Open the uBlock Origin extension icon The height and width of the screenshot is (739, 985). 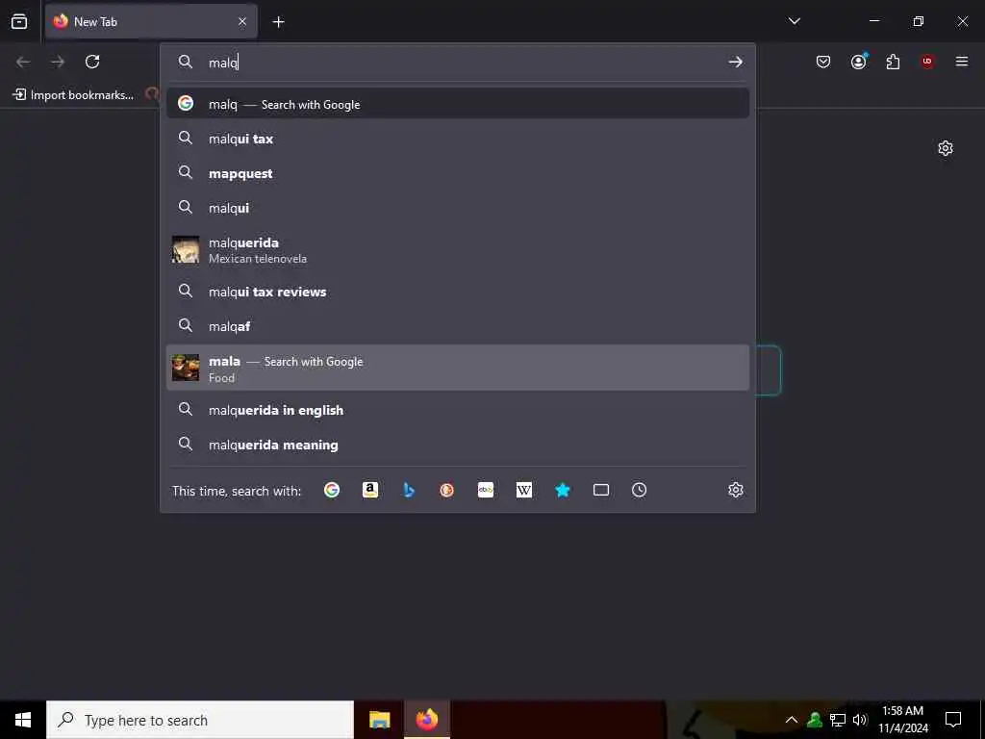pos(927,62)
